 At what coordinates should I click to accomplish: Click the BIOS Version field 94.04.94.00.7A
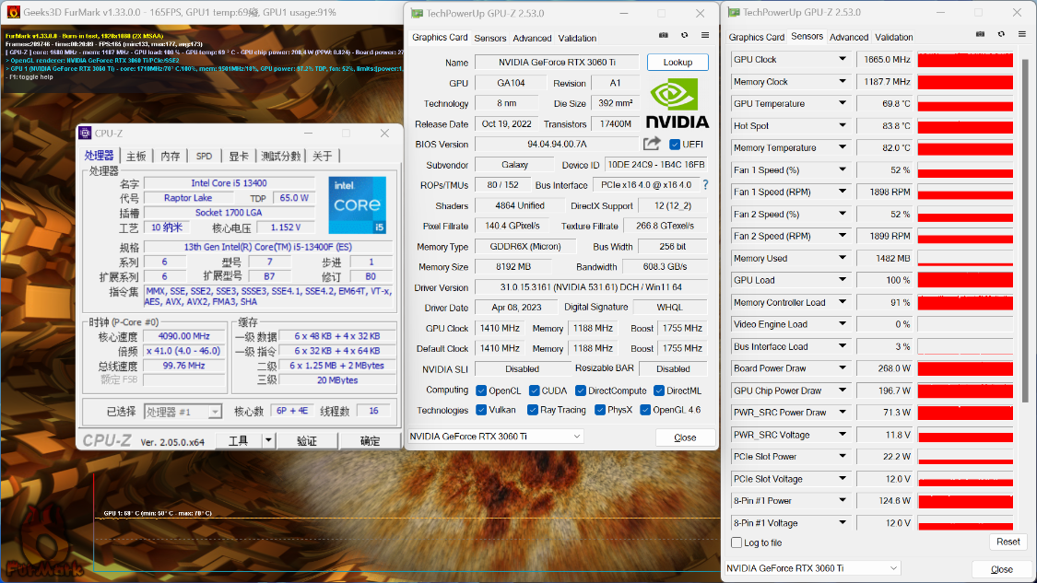(557, 144)
